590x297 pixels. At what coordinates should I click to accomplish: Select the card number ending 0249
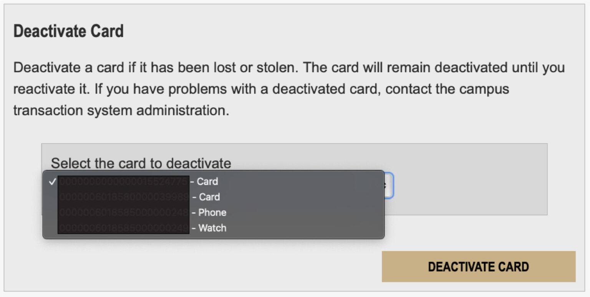tap(123, 228)
